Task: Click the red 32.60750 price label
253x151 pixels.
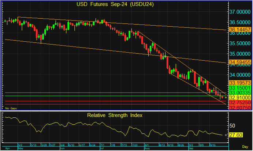Action: pyautogui.click(x=239, y=108)
